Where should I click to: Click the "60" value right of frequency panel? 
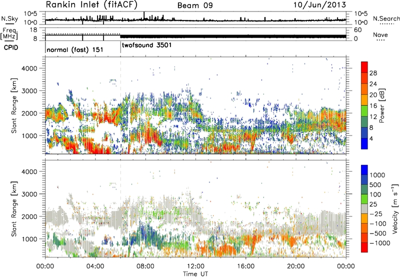358,30
